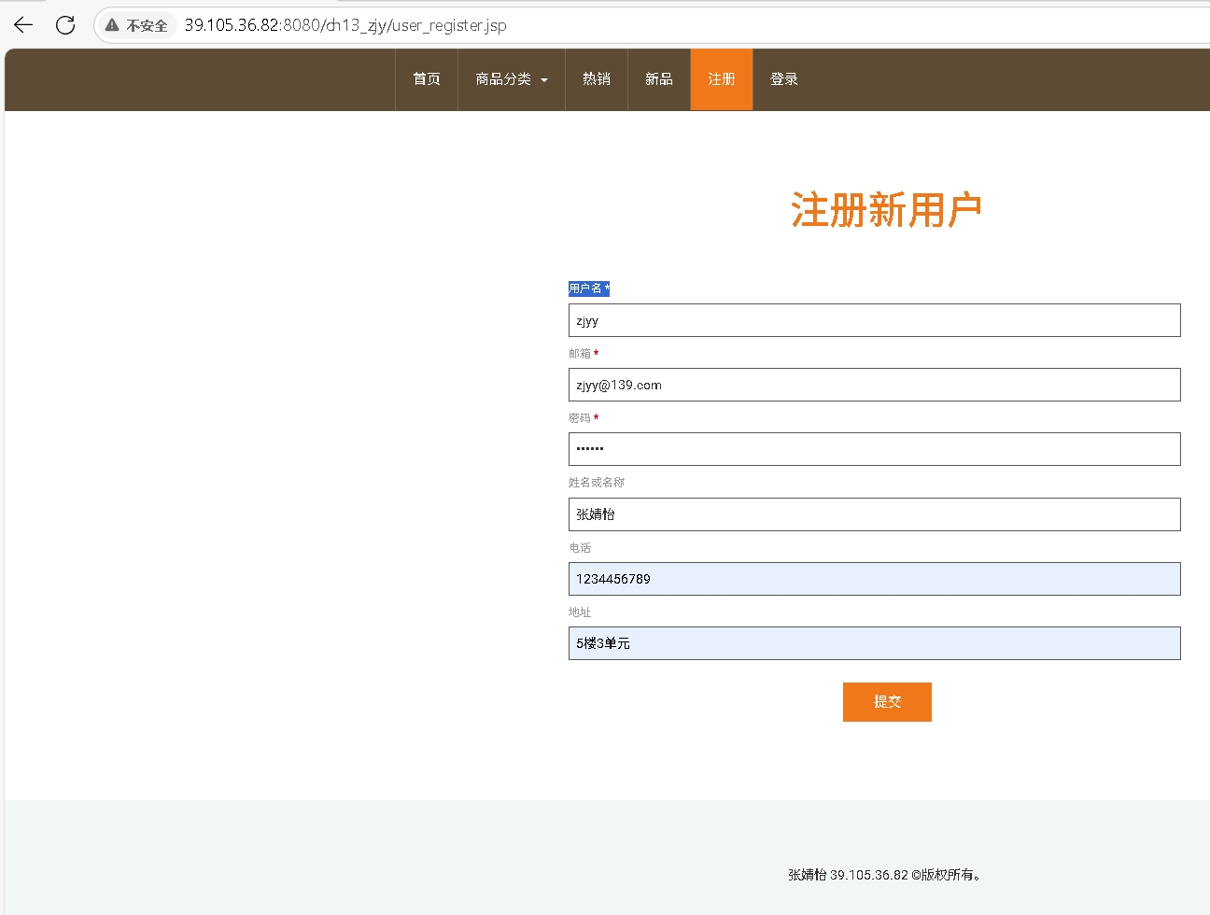Open the 热销 navigation tab
The height and width of the screenshot is (915, 1210).
pyautogui.click(x=597, y=79)
